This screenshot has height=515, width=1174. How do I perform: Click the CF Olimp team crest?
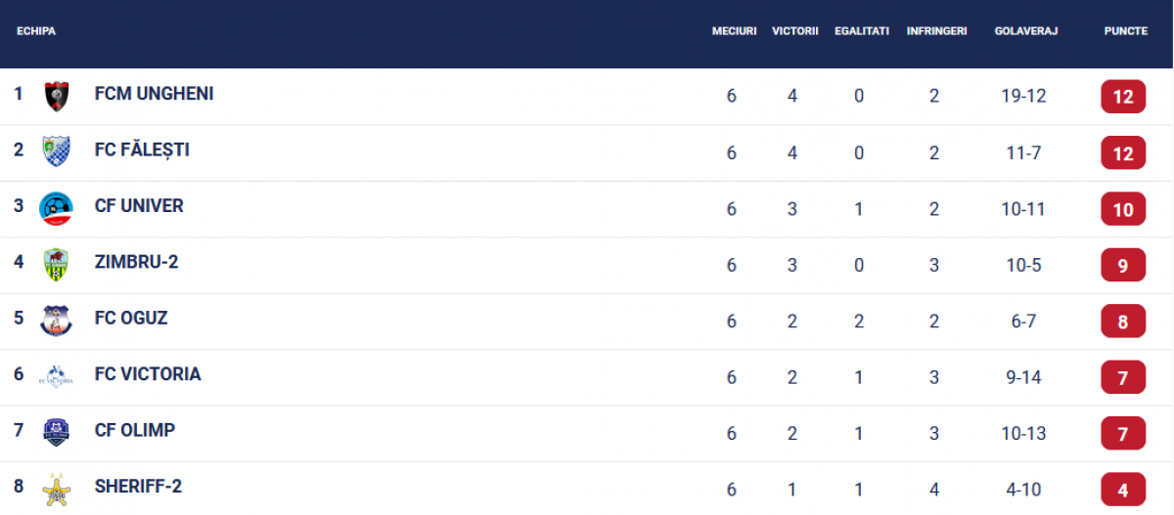tap(56, 432)
